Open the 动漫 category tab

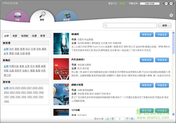pyautogui.click(x=34, y=36)
